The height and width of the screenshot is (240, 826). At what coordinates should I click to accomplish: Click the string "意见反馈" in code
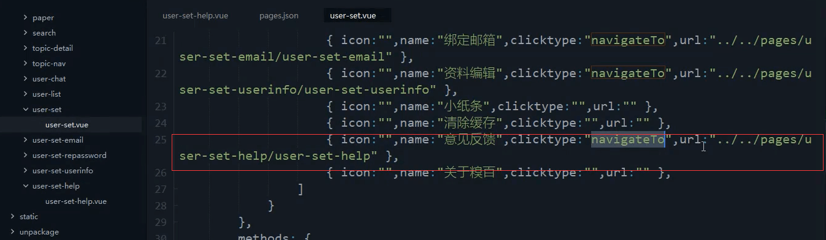(x=470, y=140)
